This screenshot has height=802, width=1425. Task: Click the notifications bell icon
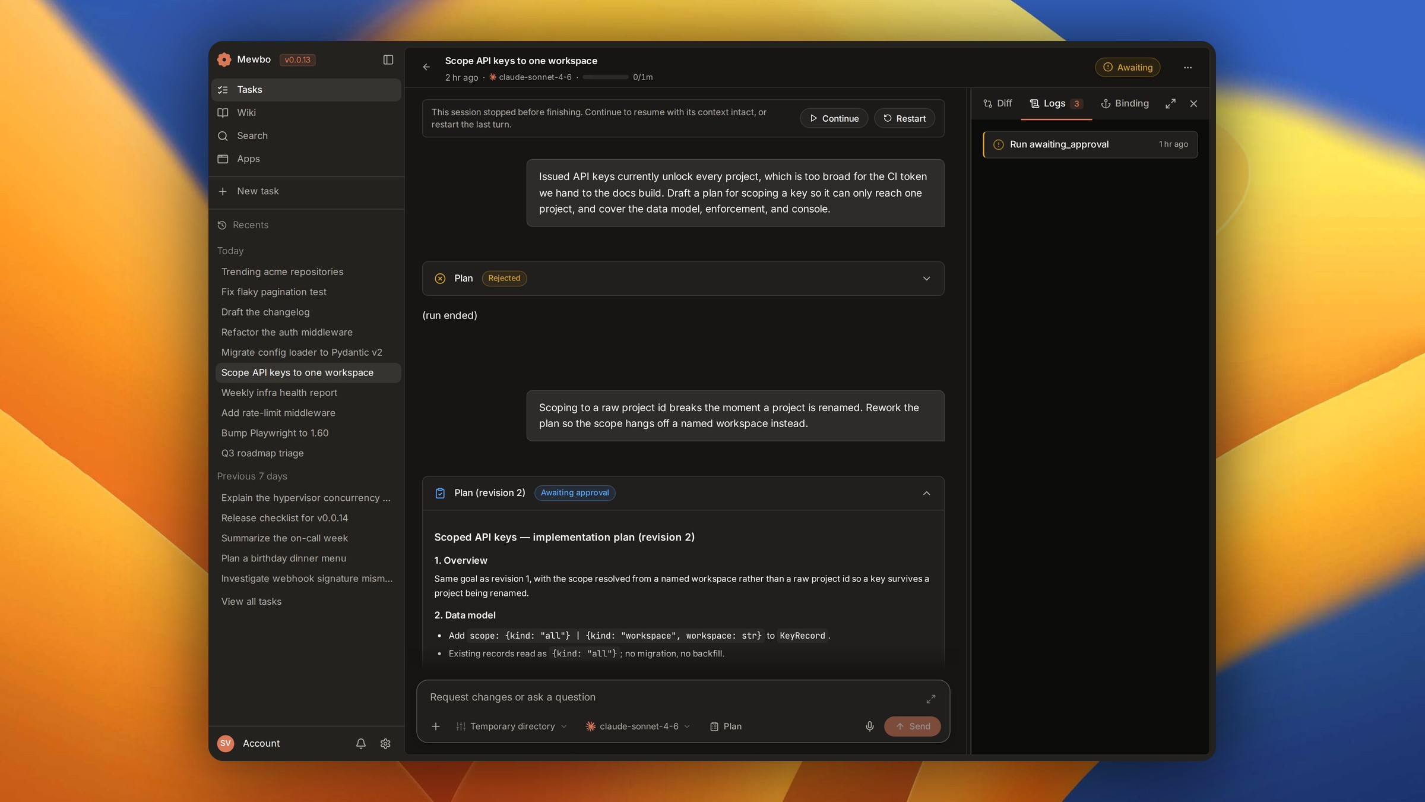tap(360, 743)
